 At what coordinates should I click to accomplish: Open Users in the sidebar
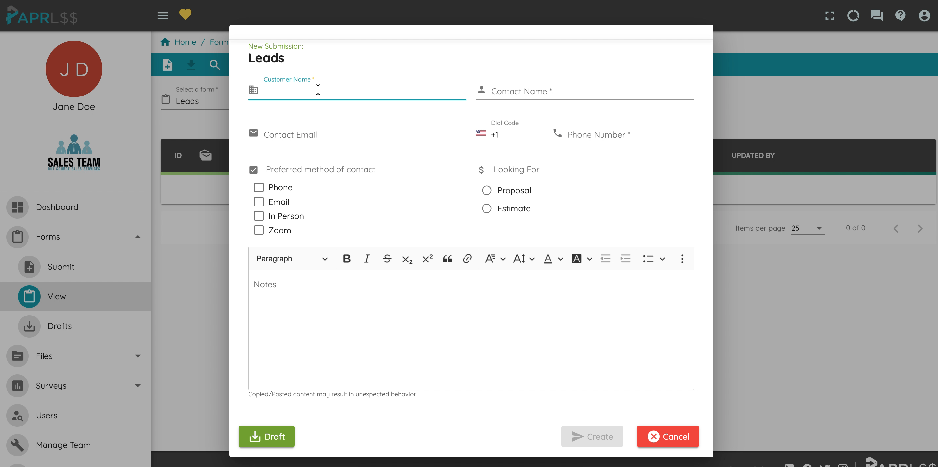75,415
